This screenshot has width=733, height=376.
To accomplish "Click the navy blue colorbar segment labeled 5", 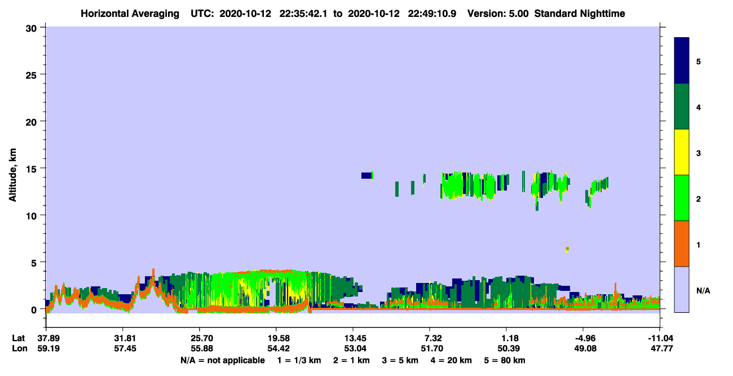I will click(682, 61).
